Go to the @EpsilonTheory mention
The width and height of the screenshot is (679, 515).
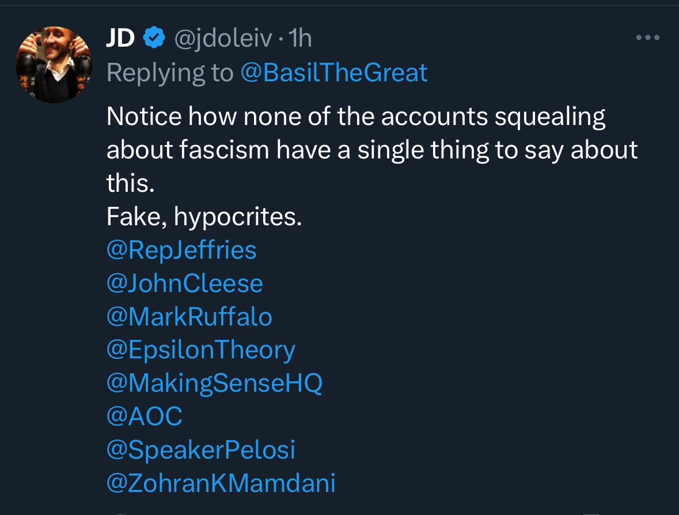pos(201,350)
